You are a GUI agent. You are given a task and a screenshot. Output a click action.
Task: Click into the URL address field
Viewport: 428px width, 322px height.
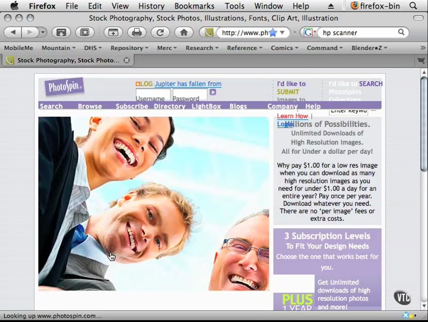pyautogui.click(x=245, y=33)
